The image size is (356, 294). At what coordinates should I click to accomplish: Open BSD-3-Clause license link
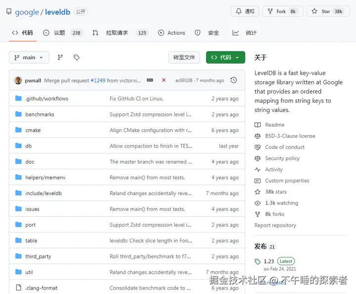(290, 136)
